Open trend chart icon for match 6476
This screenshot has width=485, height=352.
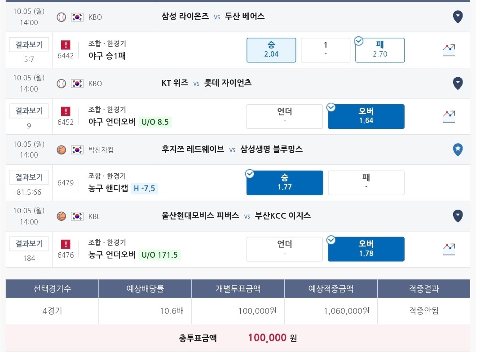coord(449,249)
